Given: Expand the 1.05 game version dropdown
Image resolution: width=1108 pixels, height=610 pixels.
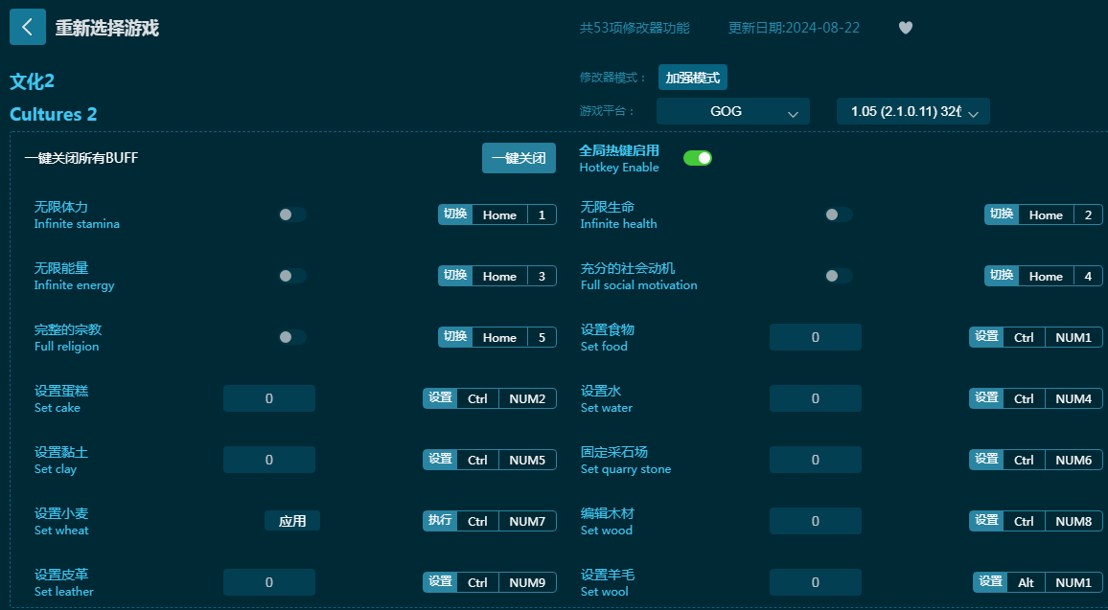Looking at the screenshot, I should tap(912, 111).
